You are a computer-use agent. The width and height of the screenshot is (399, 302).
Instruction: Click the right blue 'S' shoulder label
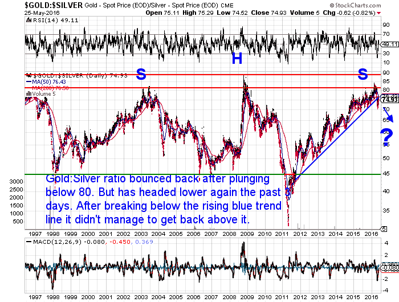(x=363, y=73)
